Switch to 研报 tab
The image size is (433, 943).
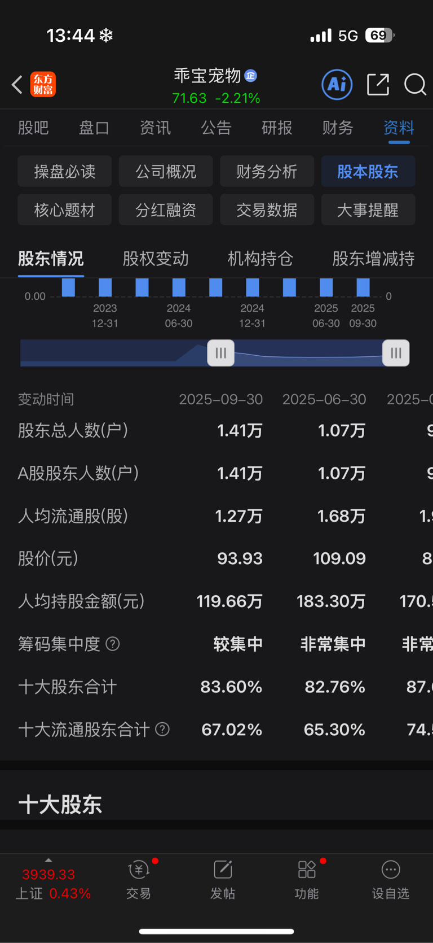tap(277, 128)
